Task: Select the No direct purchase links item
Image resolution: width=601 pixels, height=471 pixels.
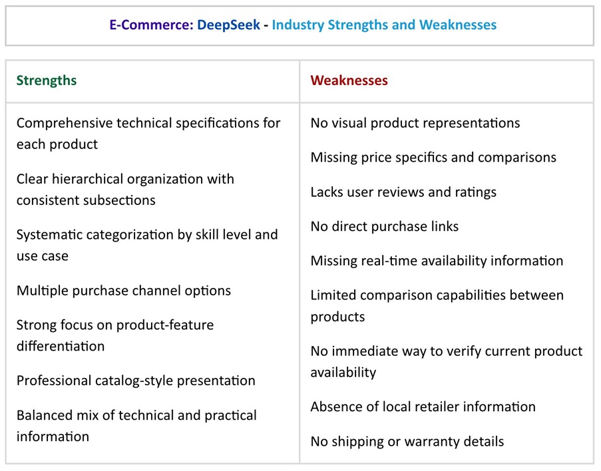Action: click(385, 226)
